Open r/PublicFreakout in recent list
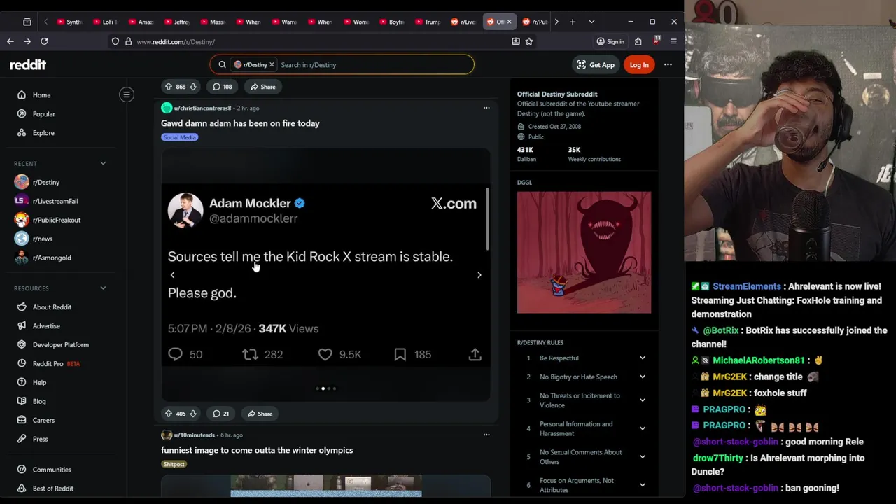Screen dimensions: 896x504 [x=57, y=220]
